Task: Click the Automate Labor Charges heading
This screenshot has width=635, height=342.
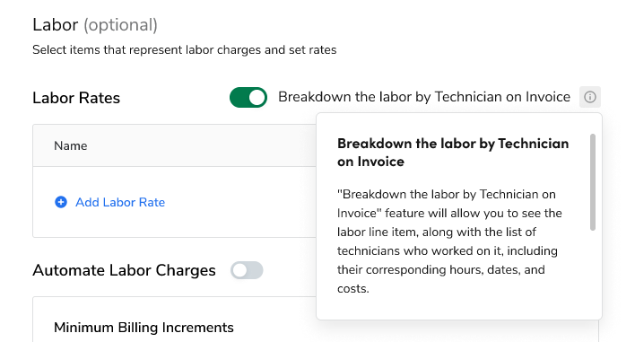Action: [x=124, y=270]
